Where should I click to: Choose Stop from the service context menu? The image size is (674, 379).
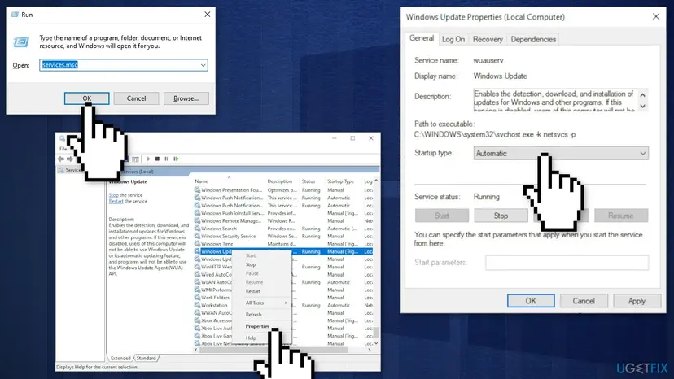tap(251, 264)
